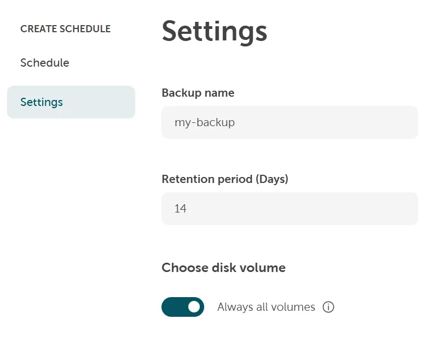
Task: Toggle the Choose disk volume setting off
Action: tap(183, 307)
